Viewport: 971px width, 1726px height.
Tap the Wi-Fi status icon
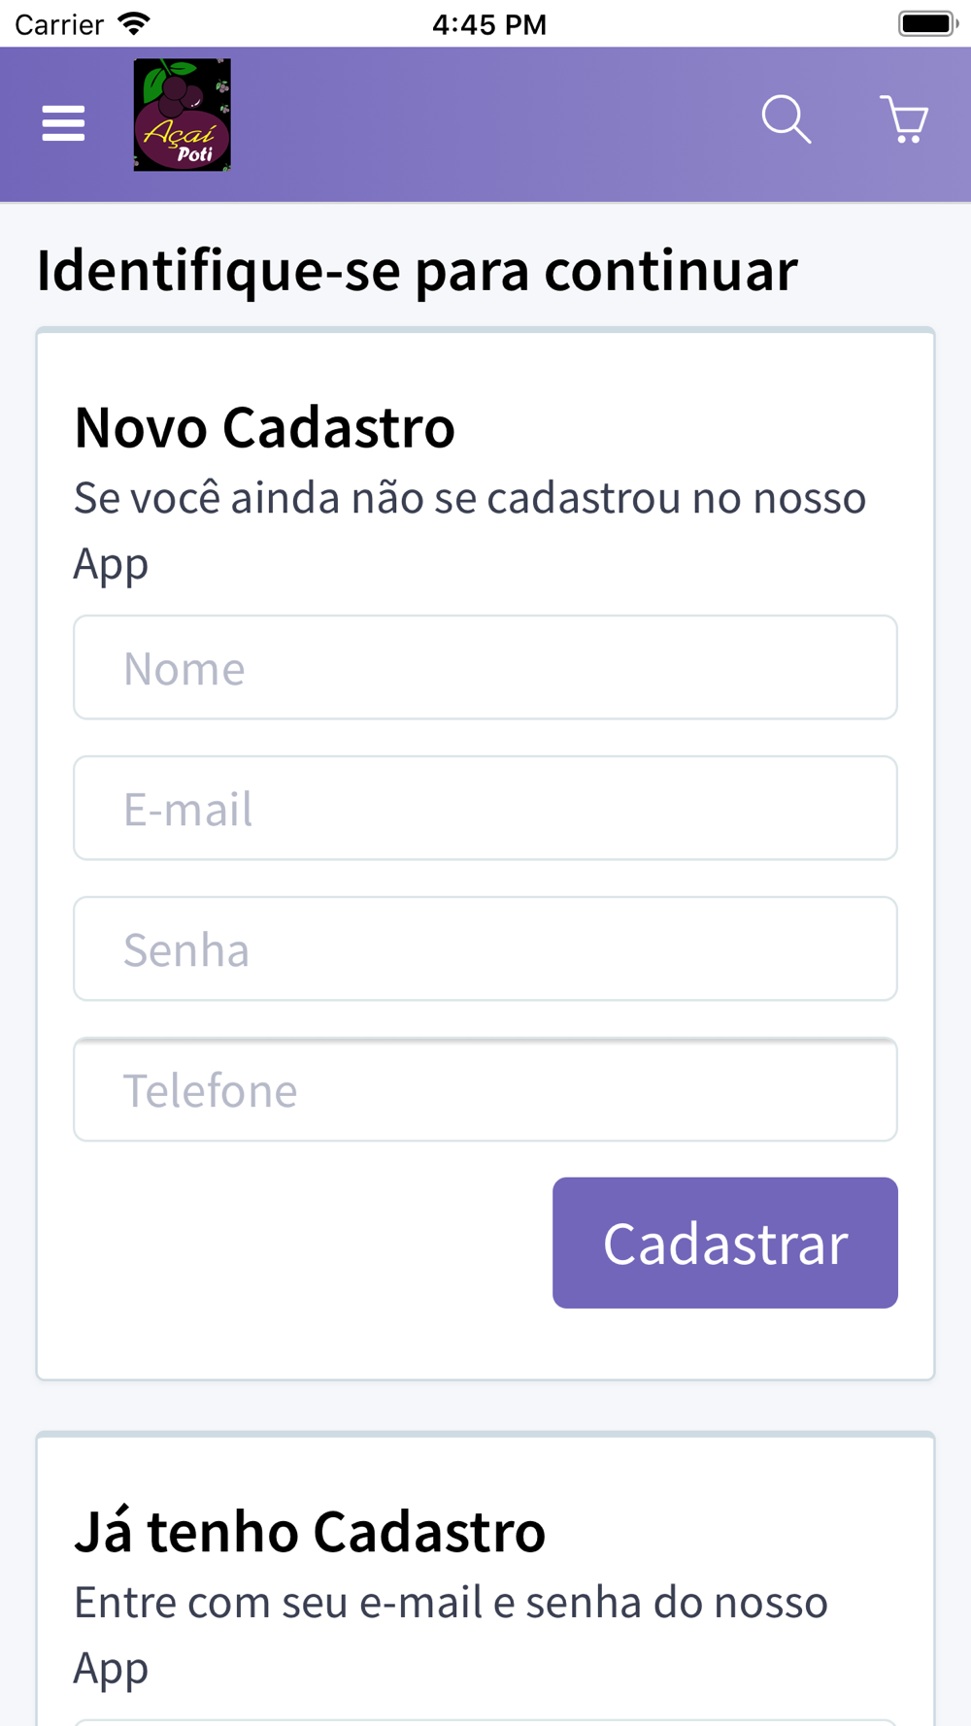[x=134, y=23]
